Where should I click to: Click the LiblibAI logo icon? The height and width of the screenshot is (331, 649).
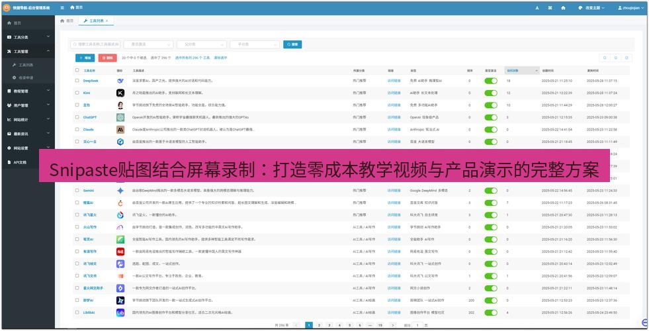(120, 312)
